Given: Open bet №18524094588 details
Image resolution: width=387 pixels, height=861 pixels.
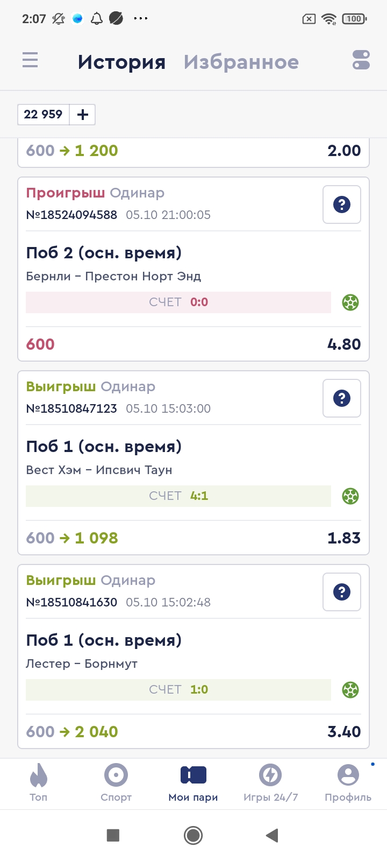Looking at the screenshot, I should pos(71,215).
